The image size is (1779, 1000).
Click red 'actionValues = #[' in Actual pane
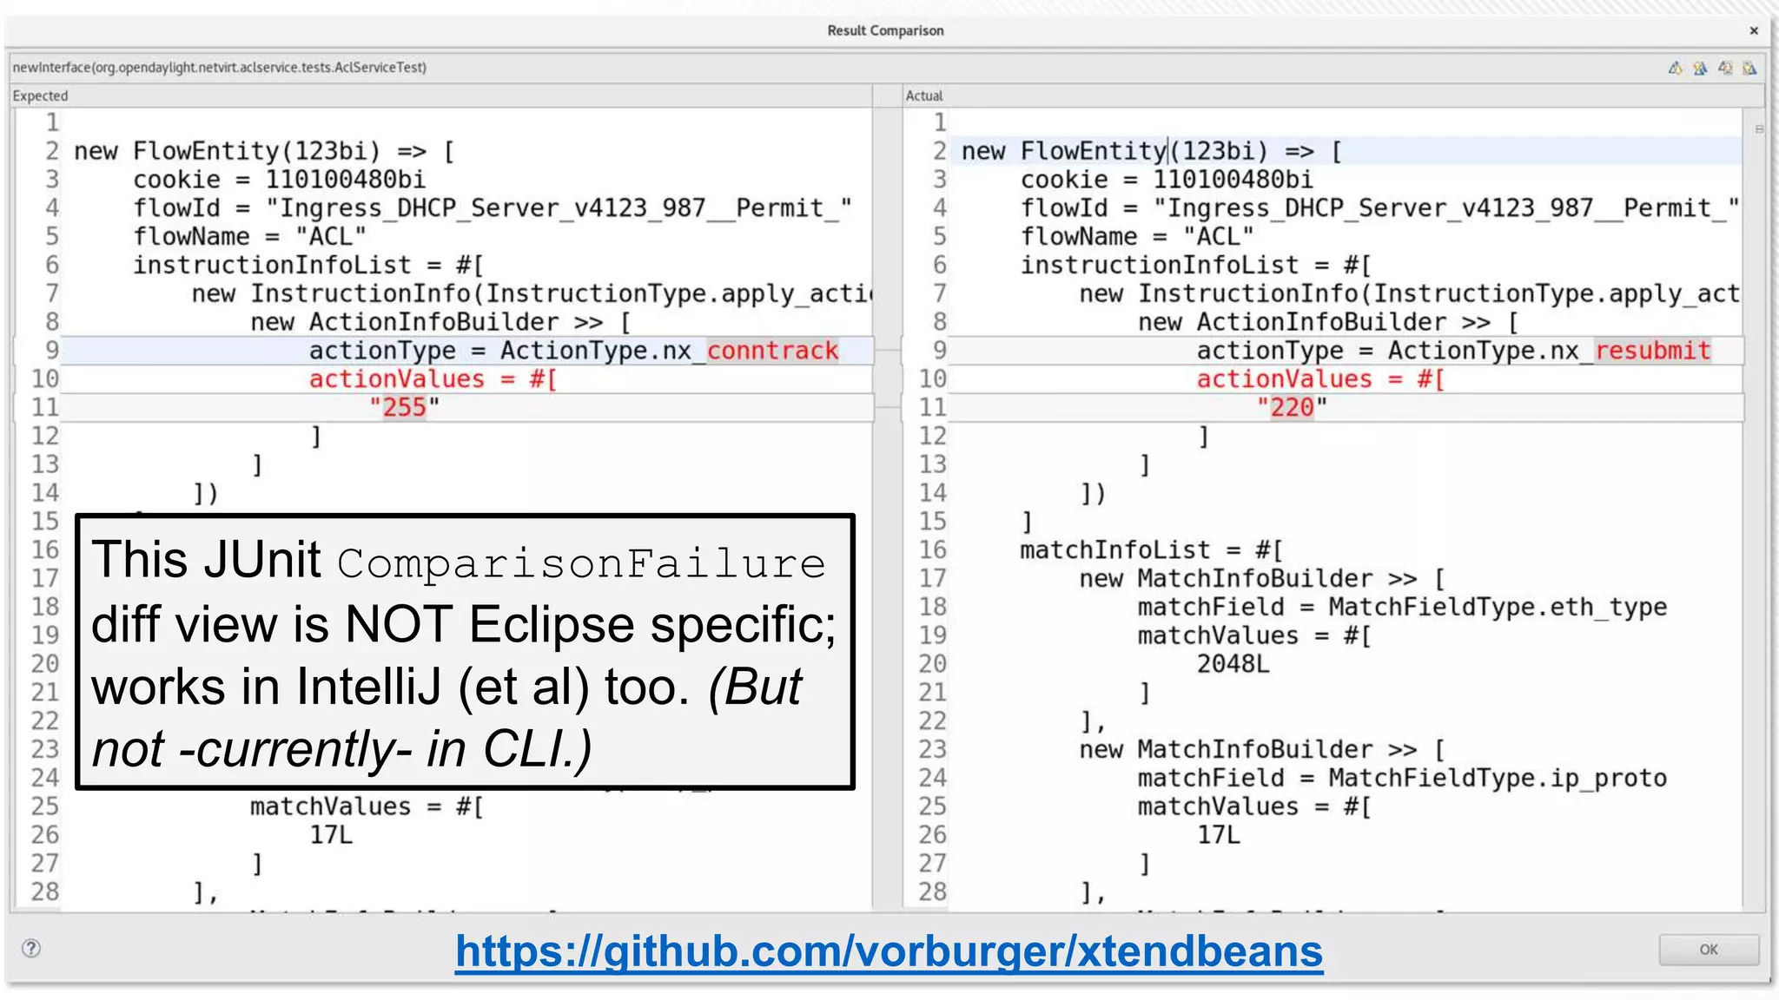coord(1321,379)
